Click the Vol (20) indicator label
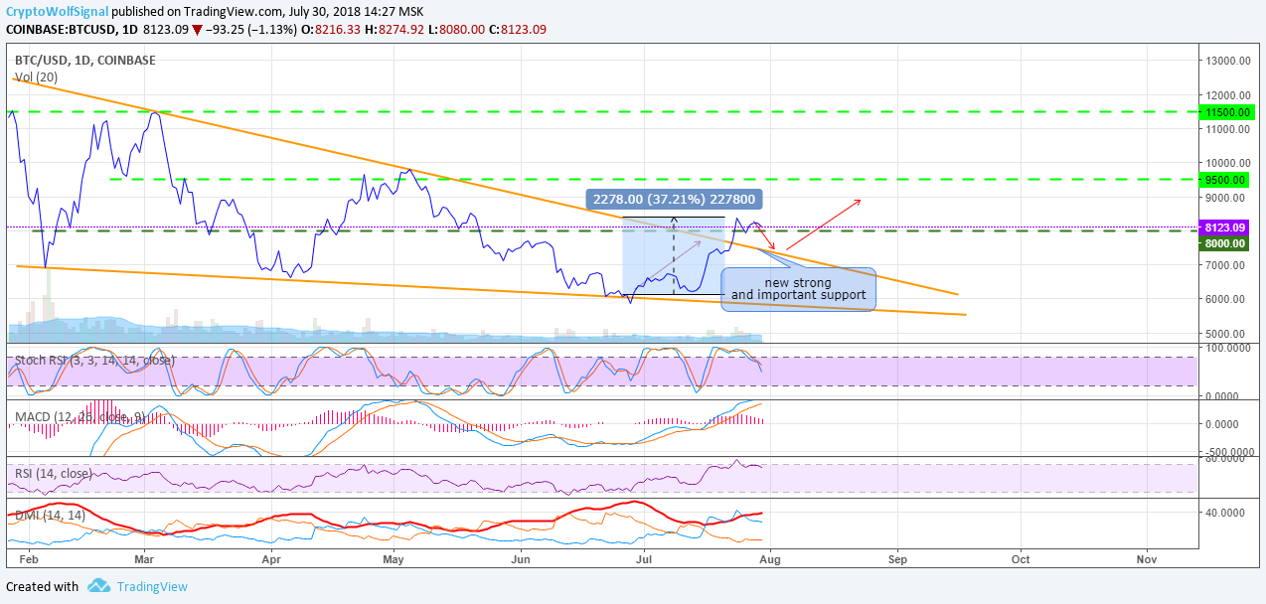The width and height of the screenshot is (1266, 604). pos(36,76)
